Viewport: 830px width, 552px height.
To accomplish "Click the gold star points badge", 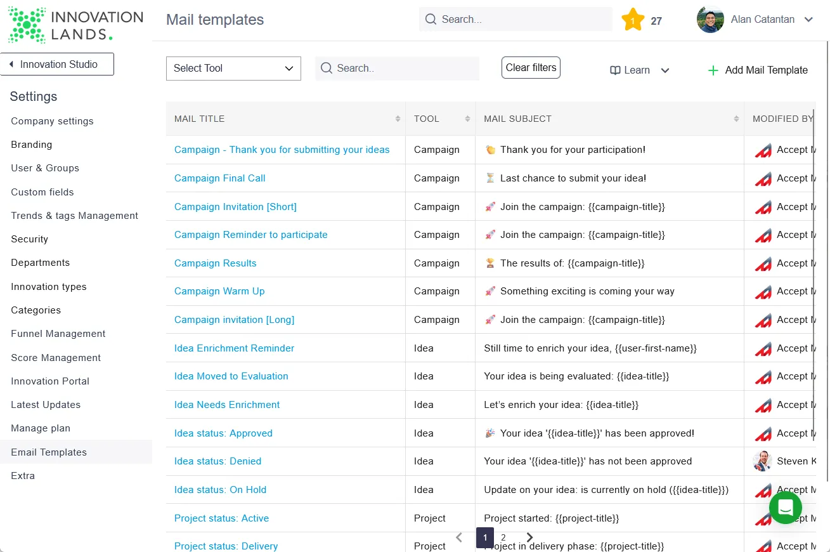I will [x=633, y=20].
